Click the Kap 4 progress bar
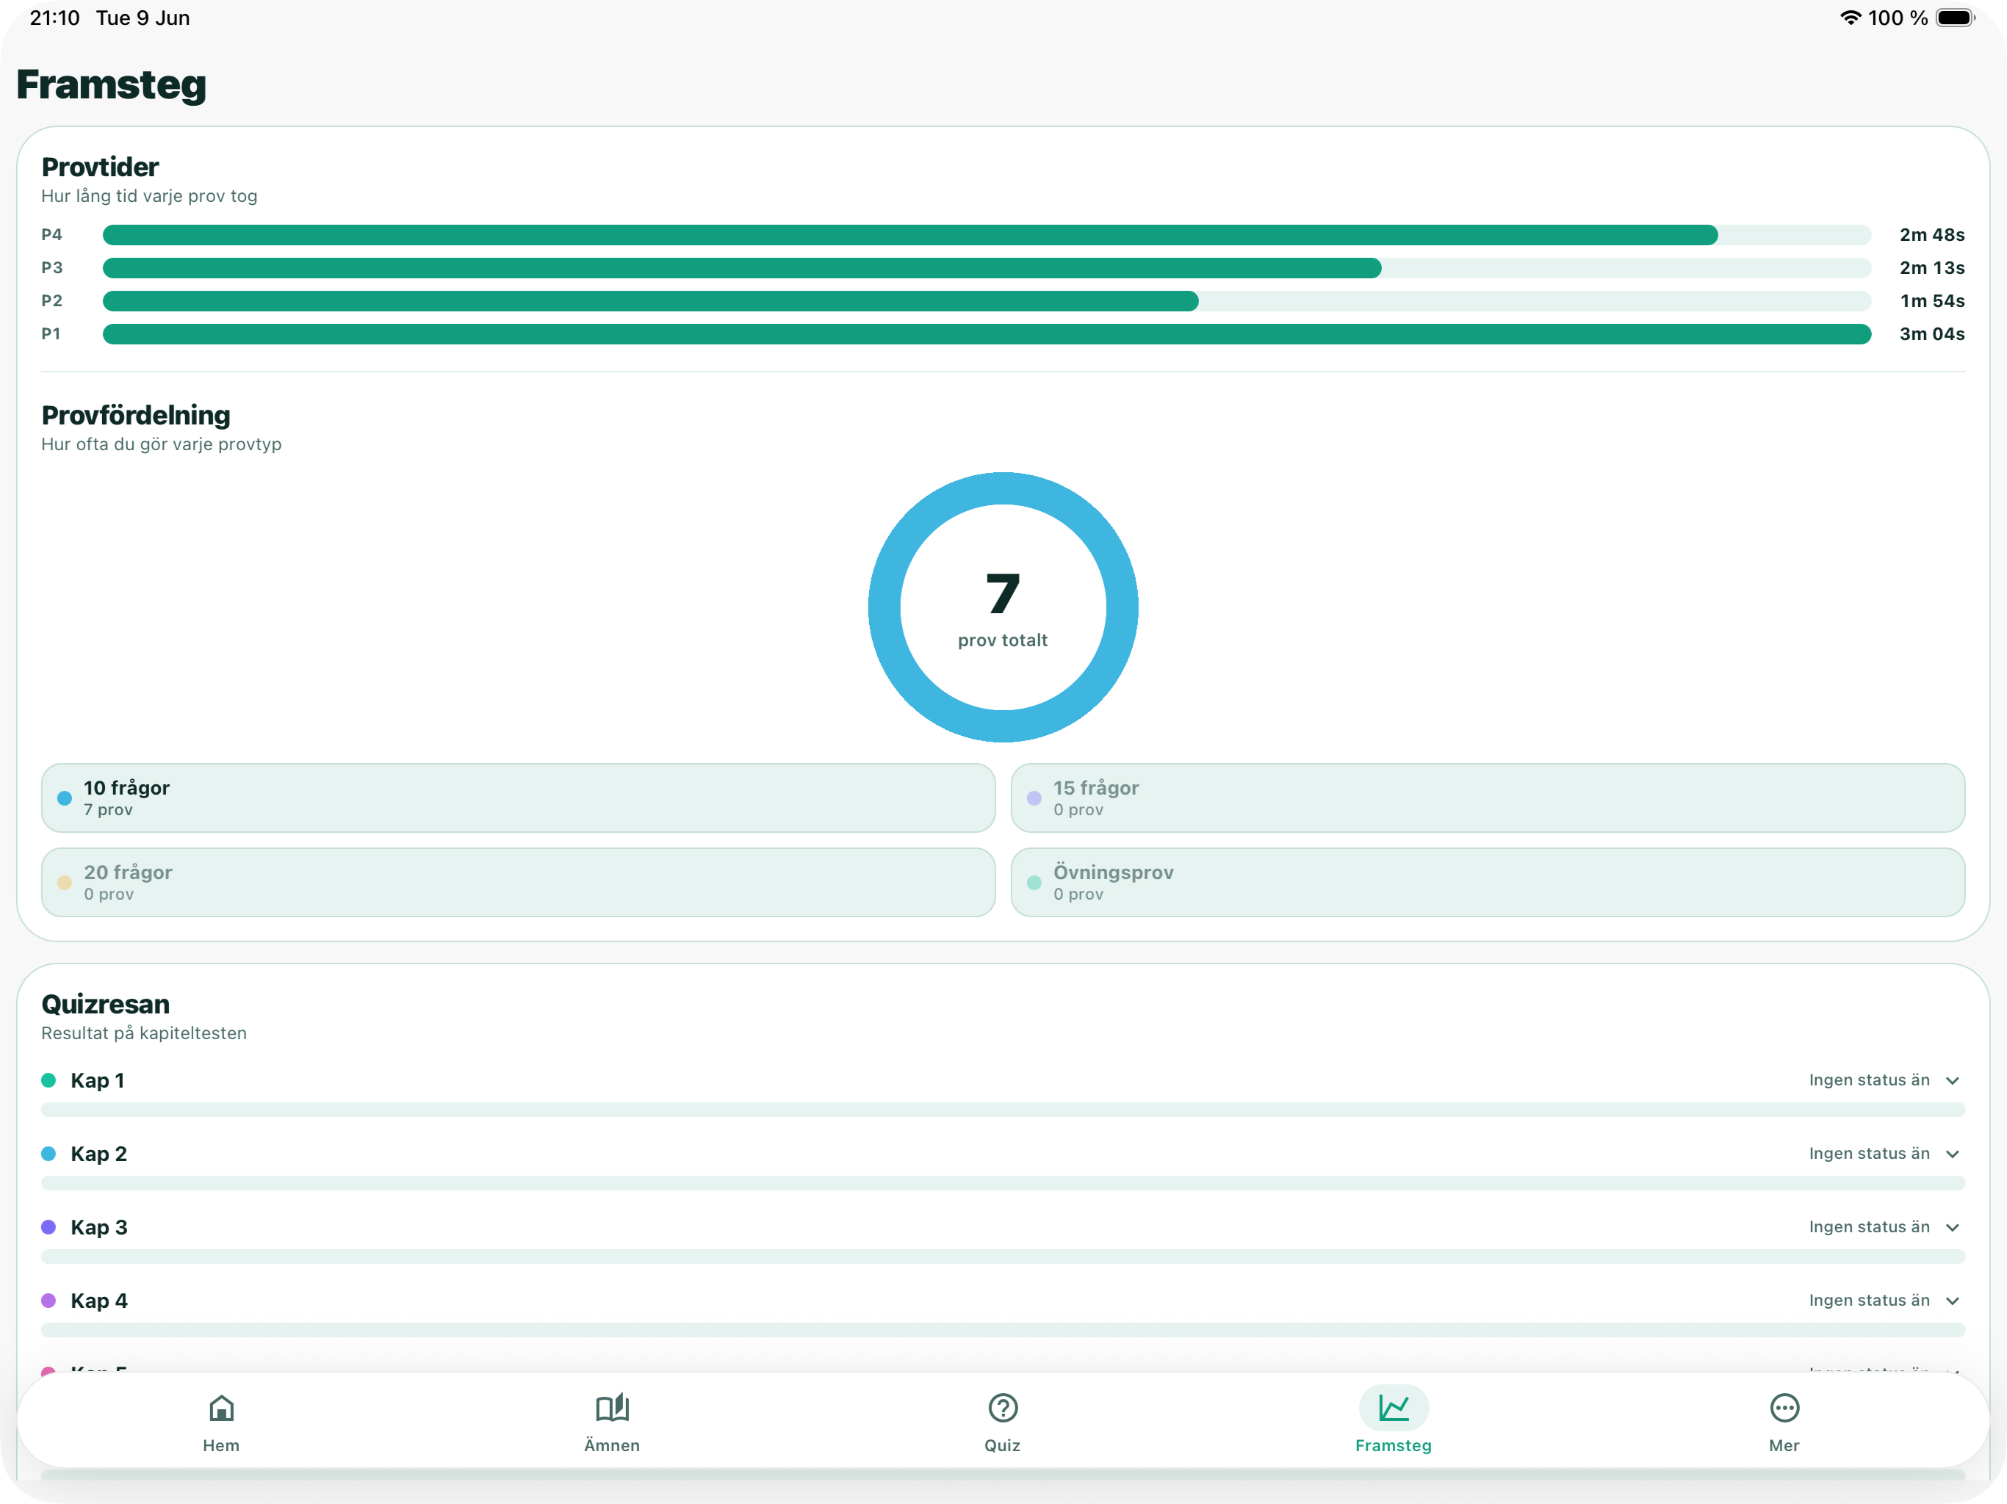The width and height of the screenshot is (2007, 1504). coord(1003,1330)
